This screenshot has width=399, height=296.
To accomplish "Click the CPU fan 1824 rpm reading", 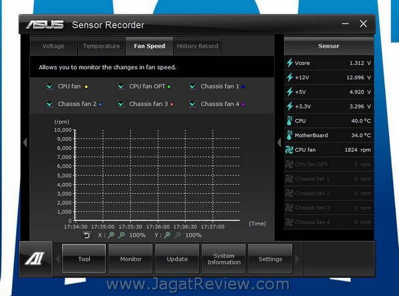I will pos(358,150).
